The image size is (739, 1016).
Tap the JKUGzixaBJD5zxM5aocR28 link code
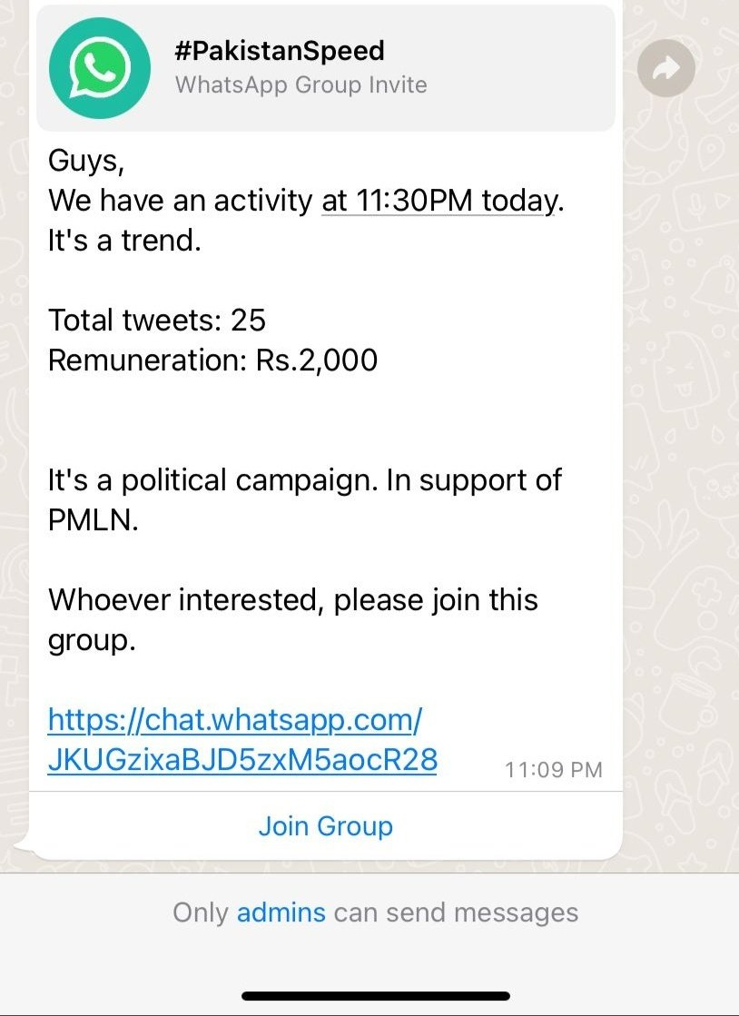[243, 759]
